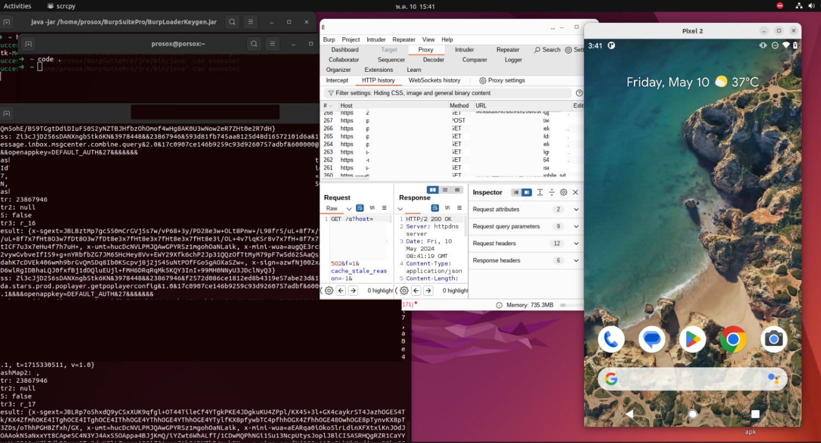This screenshot has height=443, width=821.
Task: Click search icon in BurpLoaderKeygen terminal header
Action: pos(232,22)
